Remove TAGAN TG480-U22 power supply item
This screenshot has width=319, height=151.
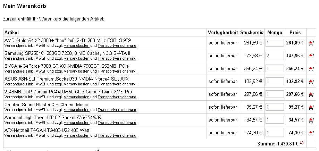pyautogui.click(x=311, y=133)
